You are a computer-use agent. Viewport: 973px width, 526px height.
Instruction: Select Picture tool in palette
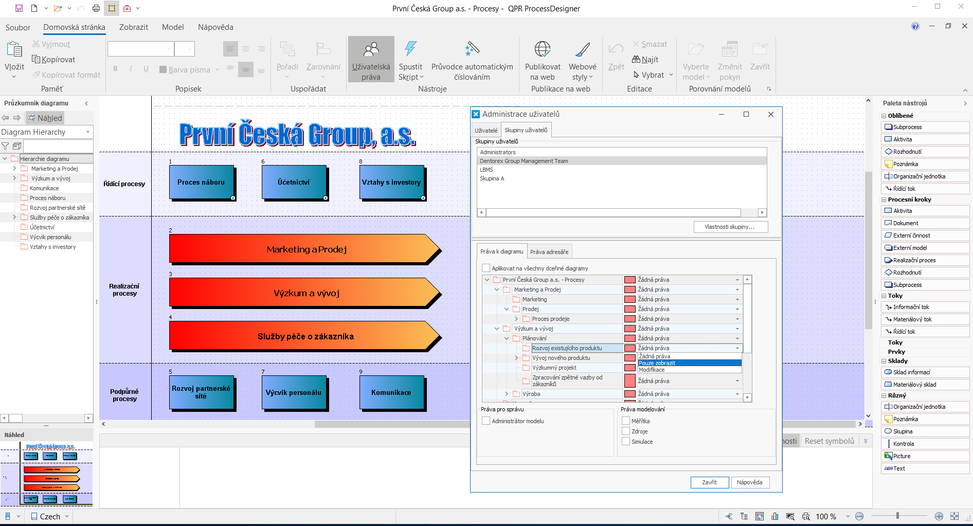point(925,456)
